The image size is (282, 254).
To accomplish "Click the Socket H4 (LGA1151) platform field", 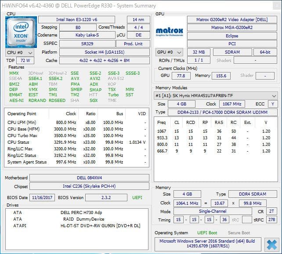I will 105,52.
